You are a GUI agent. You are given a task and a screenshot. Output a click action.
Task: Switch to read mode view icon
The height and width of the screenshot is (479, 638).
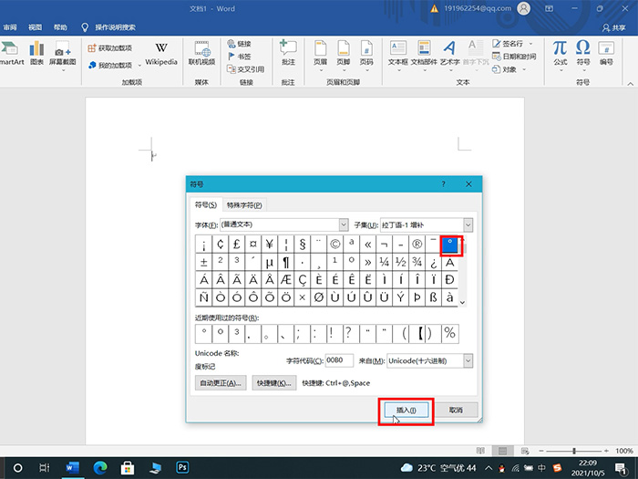pos(480,451)
